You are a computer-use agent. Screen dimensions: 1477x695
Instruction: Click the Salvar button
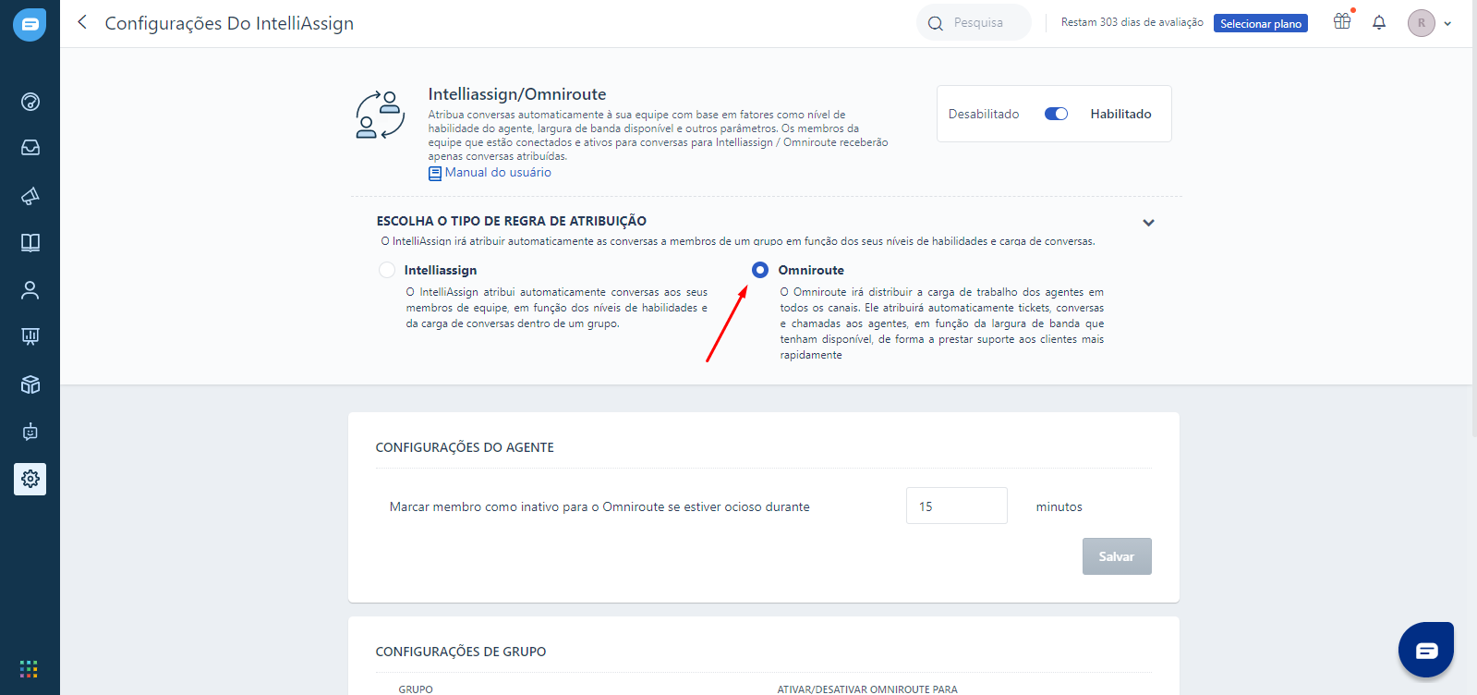coord(1117,556)
